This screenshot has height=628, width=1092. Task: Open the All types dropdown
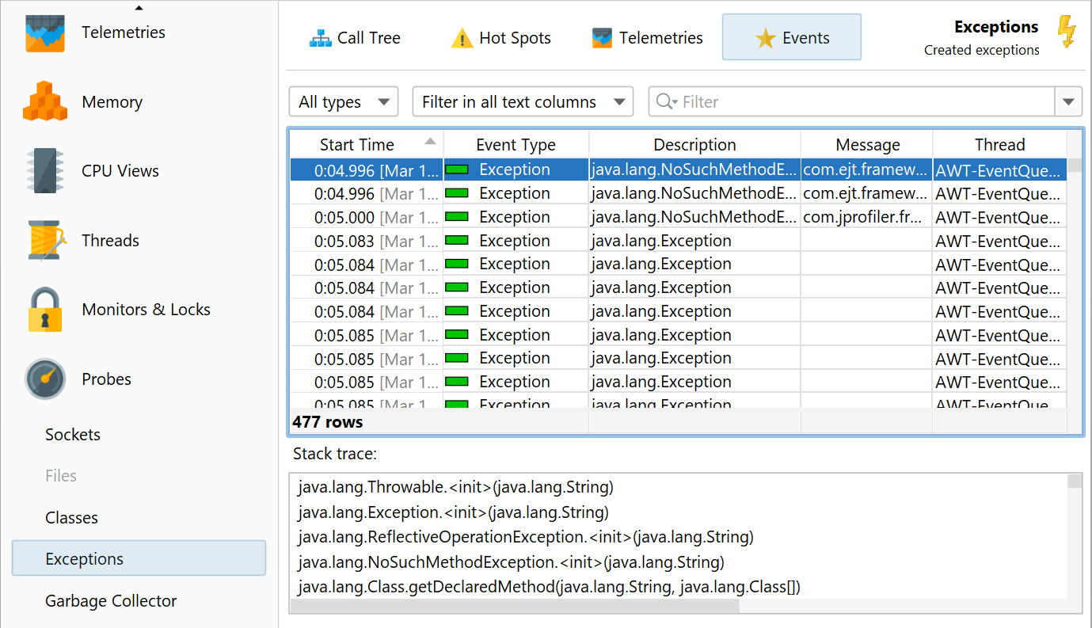click(x=343, y=102)
